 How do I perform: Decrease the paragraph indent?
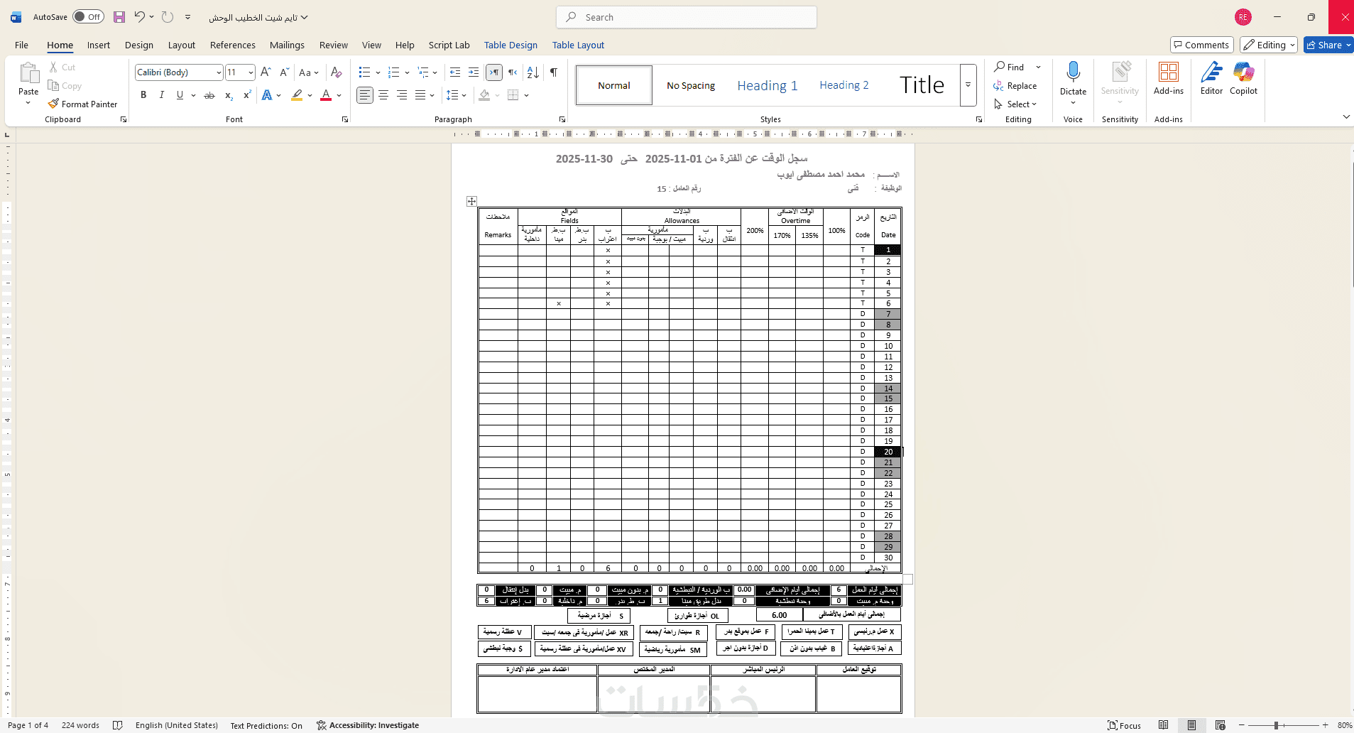(x=455, y=72)
